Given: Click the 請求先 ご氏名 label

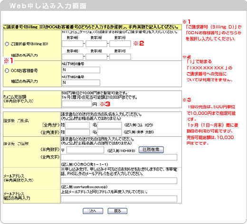Looking at the screenshot, I should click(x=16, y=121).
